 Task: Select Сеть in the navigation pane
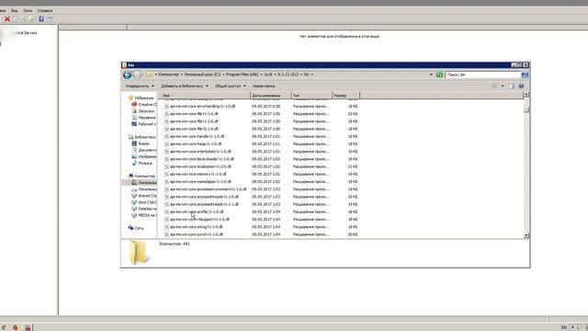point(136,228)
